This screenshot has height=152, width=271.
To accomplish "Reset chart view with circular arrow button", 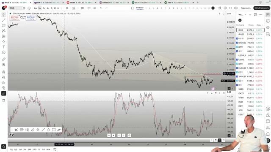I will 129,135.
